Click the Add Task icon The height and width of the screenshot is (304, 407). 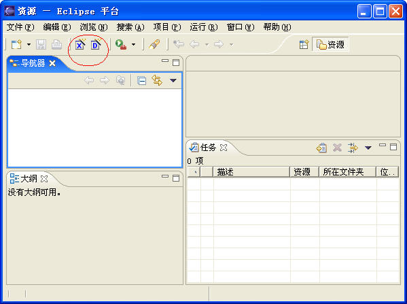coord(321,148)
